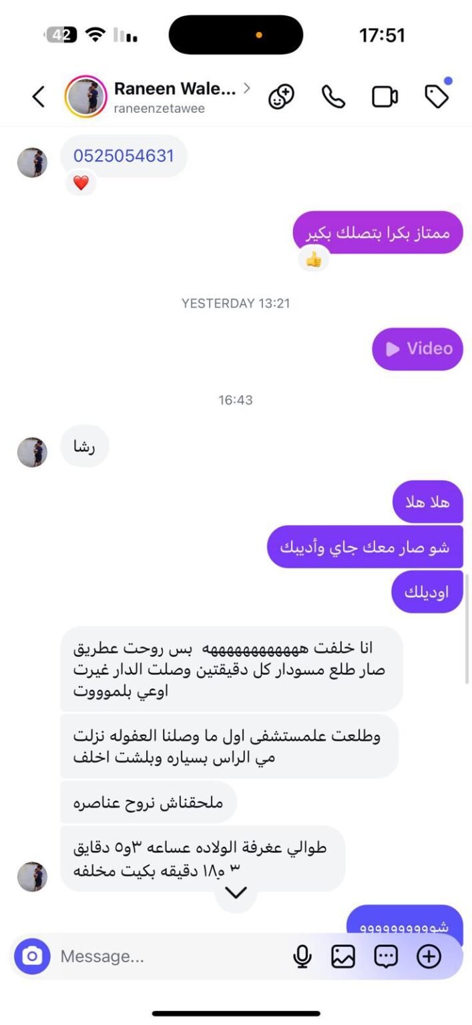This screenshot has width=472, height=1025.
Task: Focus the Message... input field
Action: pos(174,956)
